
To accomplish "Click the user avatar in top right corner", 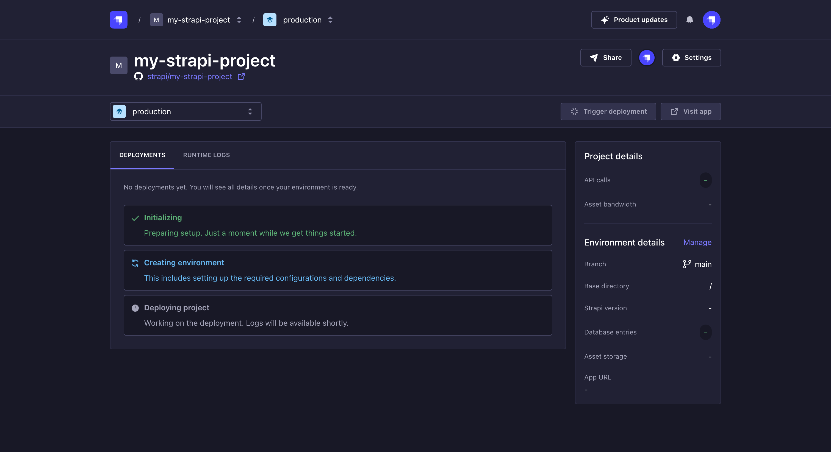I will [x=711, y=20].
